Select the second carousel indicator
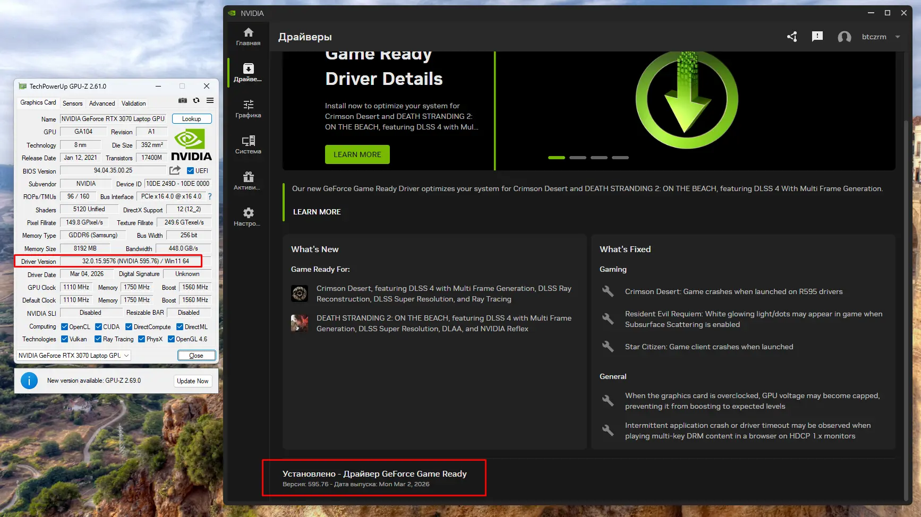 tap(578, 158)
